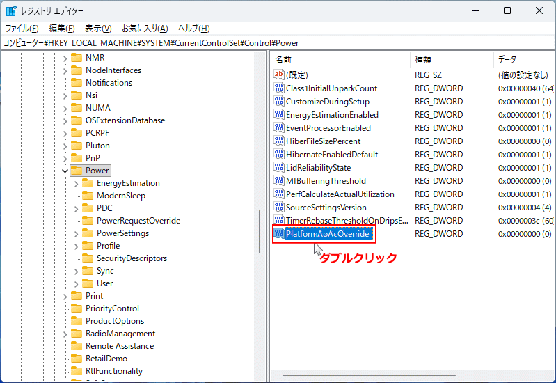The image size is (556, 383).
Task: Collapse the Power key in the tree
Action: pos(65,171)
